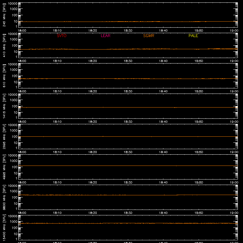This screenshot has width=243, height=243.
Task: Select the '245 MHz [SFU]' axis title
Action: coord(4,15)
